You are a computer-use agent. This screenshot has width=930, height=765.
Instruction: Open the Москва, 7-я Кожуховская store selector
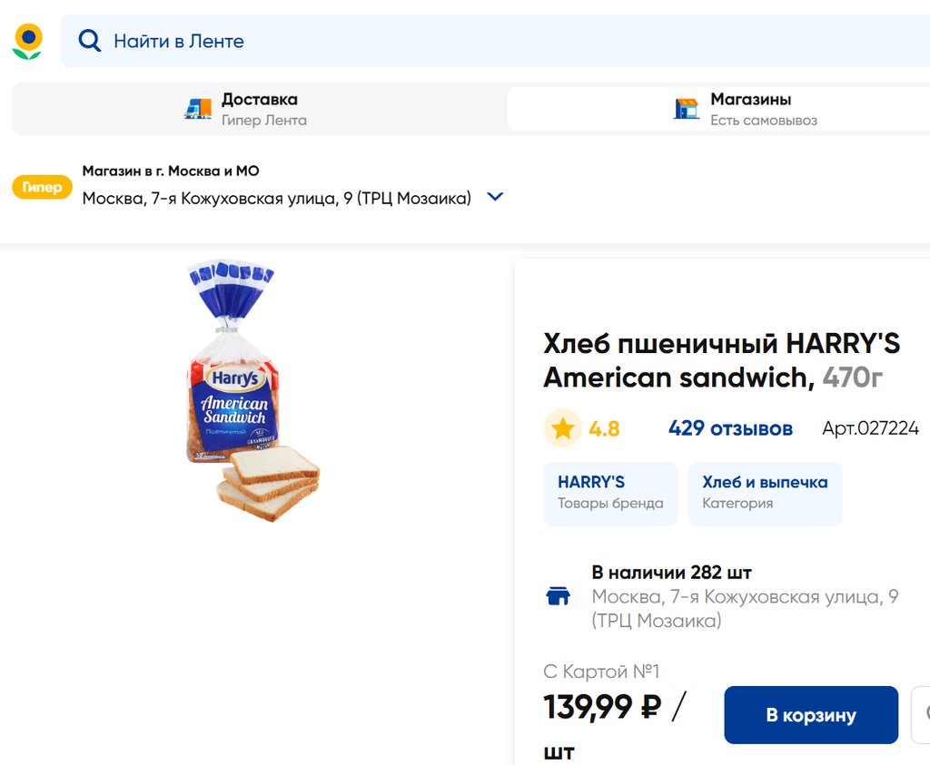tap(277, 198)
